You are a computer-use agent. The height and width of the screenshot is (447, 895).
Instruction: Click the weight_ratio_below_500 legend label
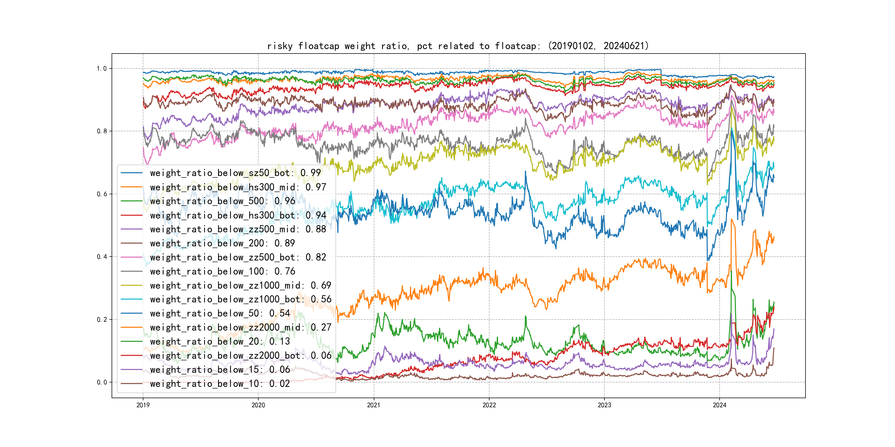tap(222, 201)
